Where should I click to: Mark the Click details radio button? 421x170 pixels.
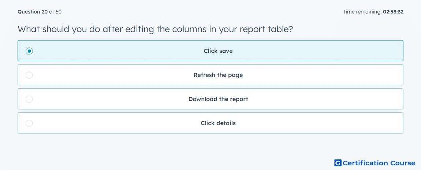tap(29, 123)
